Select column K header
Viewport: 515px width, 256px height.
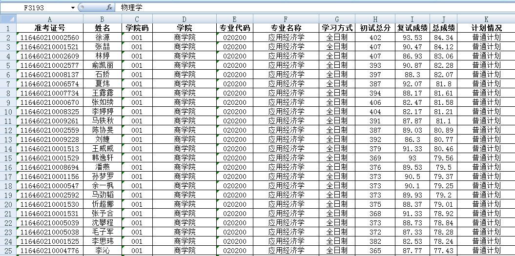click(486, 19)
